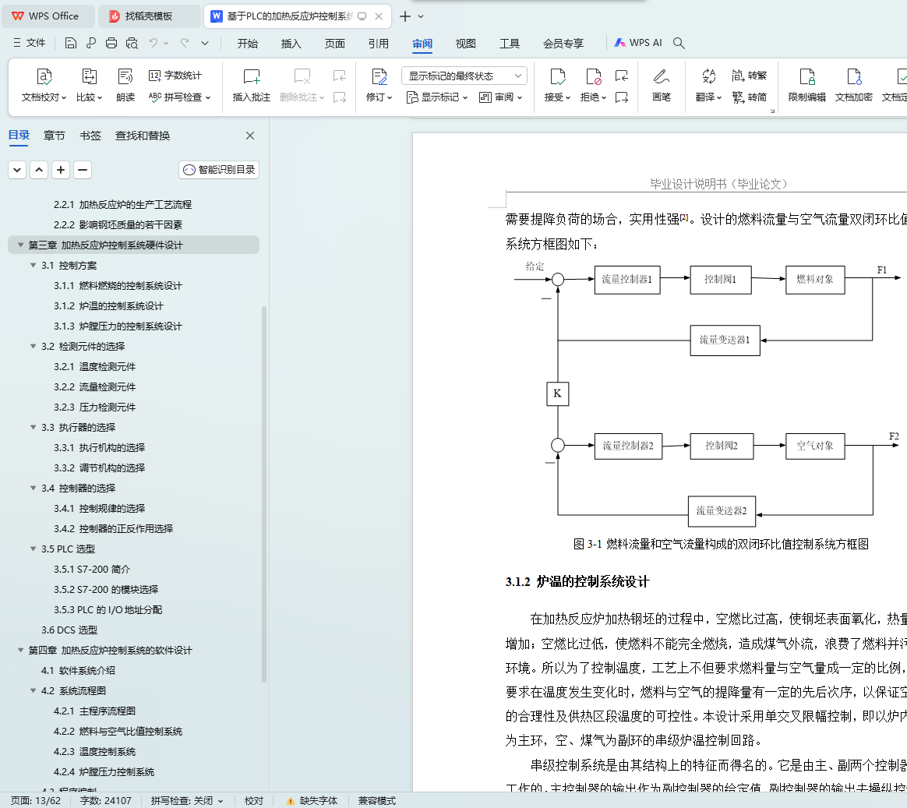The height and width of the screenshot is (808, 907).
Task: Open 限制编辑 restrict editing
Action: click(807, 85)
